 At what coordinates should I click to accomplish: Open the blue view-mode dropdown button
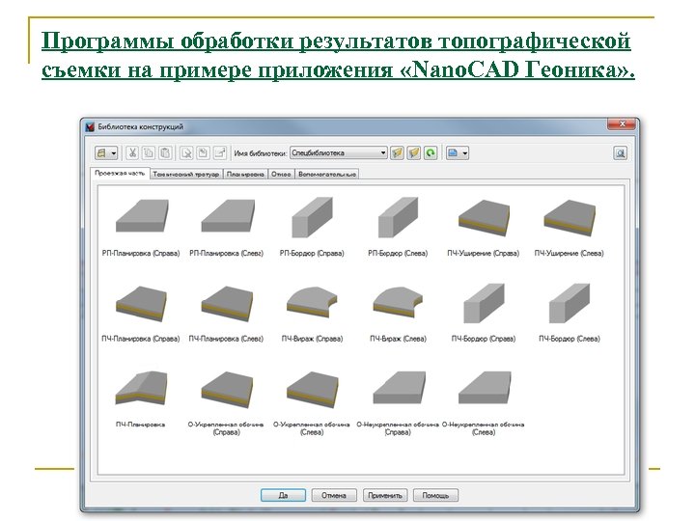[x=457, y=153]
